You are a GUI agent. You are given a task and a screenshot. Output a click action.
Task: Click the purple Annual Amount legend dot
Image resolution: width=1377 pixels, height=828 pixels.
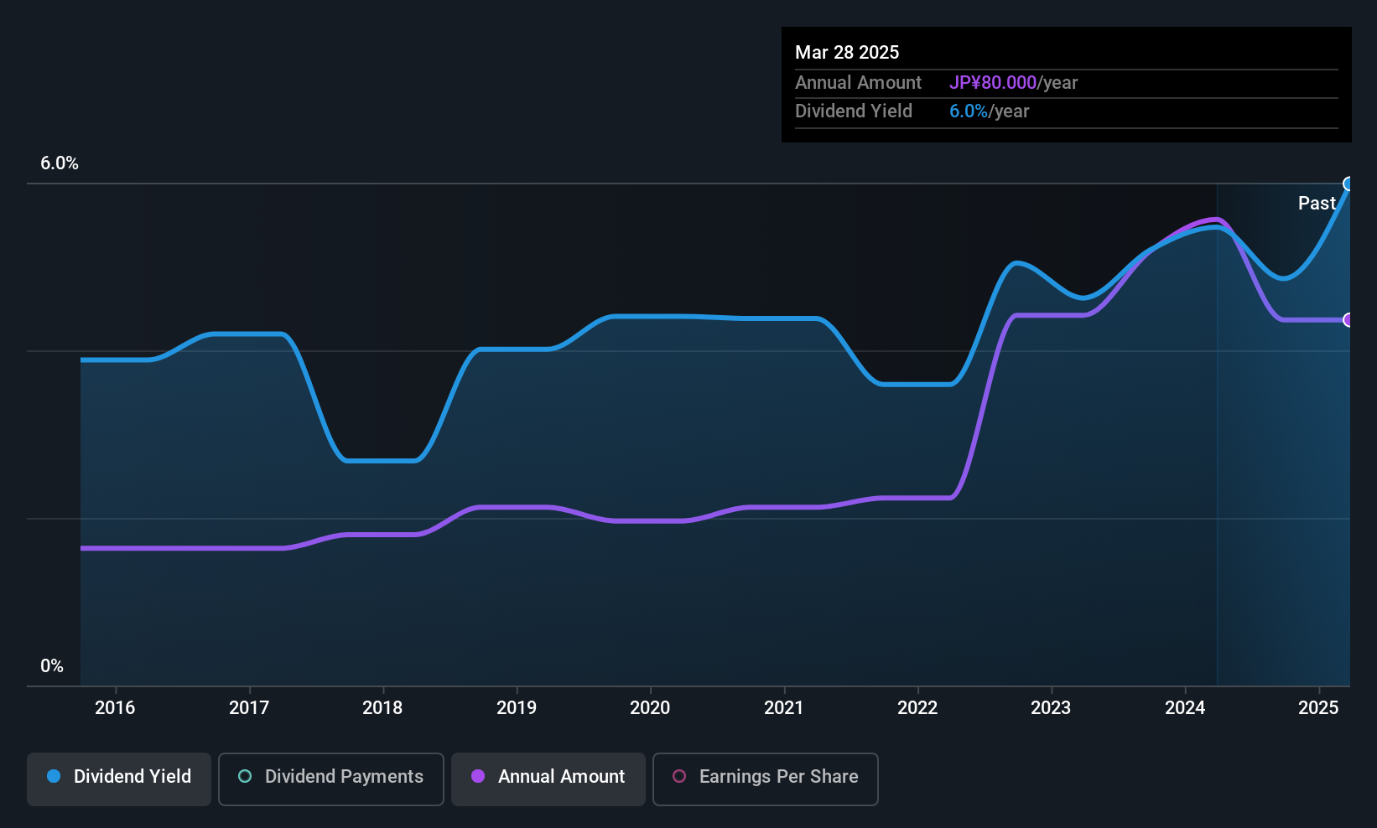coord(478,777)
